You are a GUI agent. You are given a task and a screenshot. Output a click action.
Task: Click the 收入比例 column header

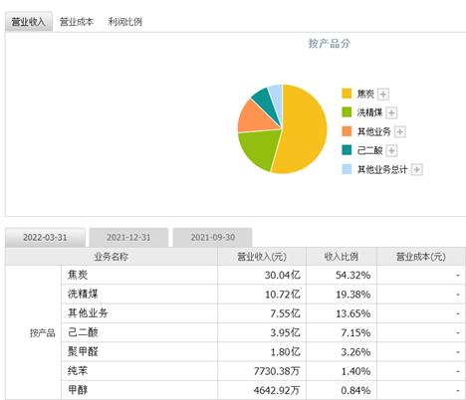(x=342, y=257)
